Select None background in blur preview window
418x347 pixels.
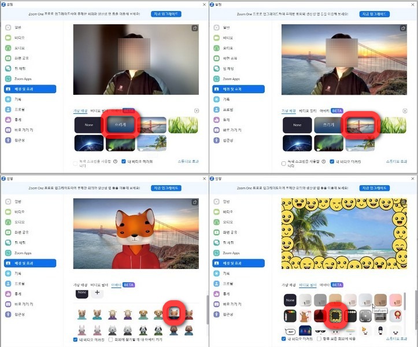pyautogui.click(x=89, y=125)
